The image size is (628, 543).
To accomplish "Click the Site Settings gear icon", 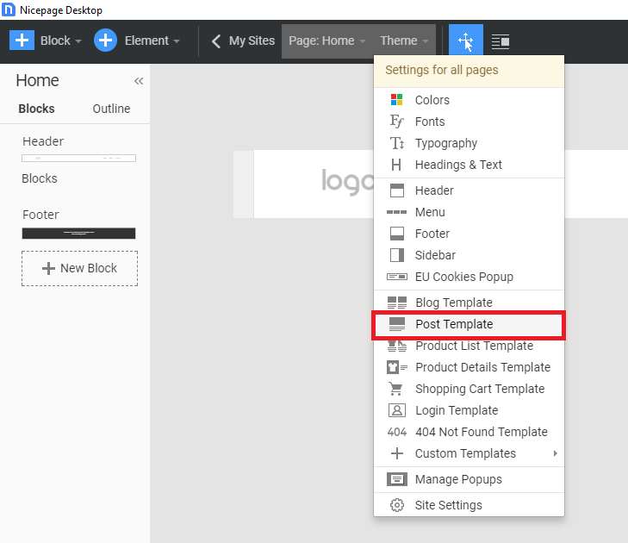I will coord(397,505).
